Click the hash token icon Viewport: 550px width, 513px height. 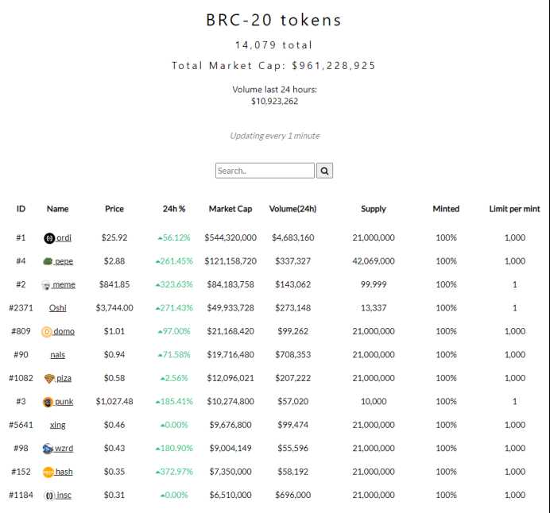pyautogui.click(x=48, y=472)
